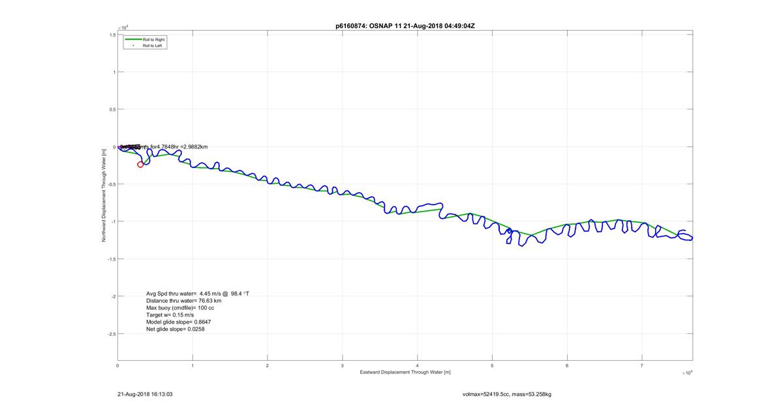Click the 1 tick on eastward axis
The image size is (783, 405).
[193, 366]
